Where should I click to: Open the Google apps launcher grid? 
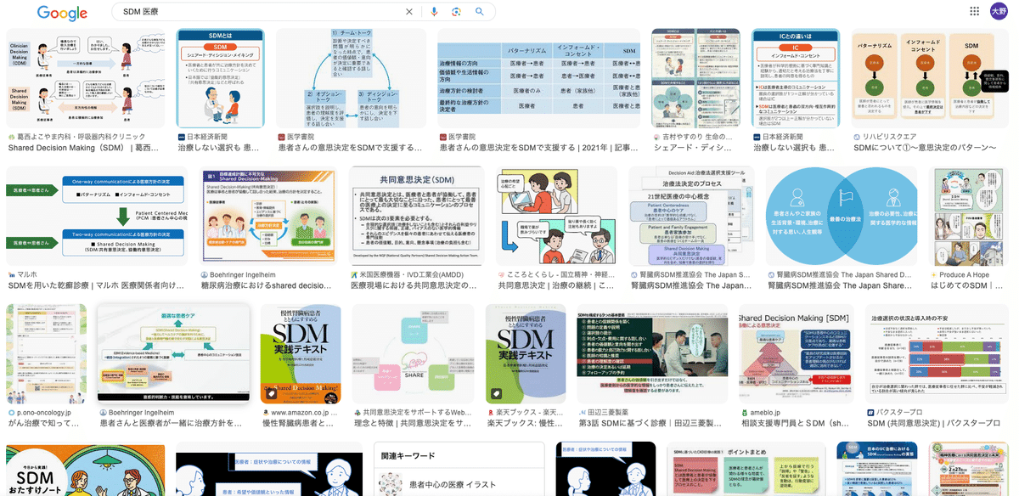[x=973, y=11]
